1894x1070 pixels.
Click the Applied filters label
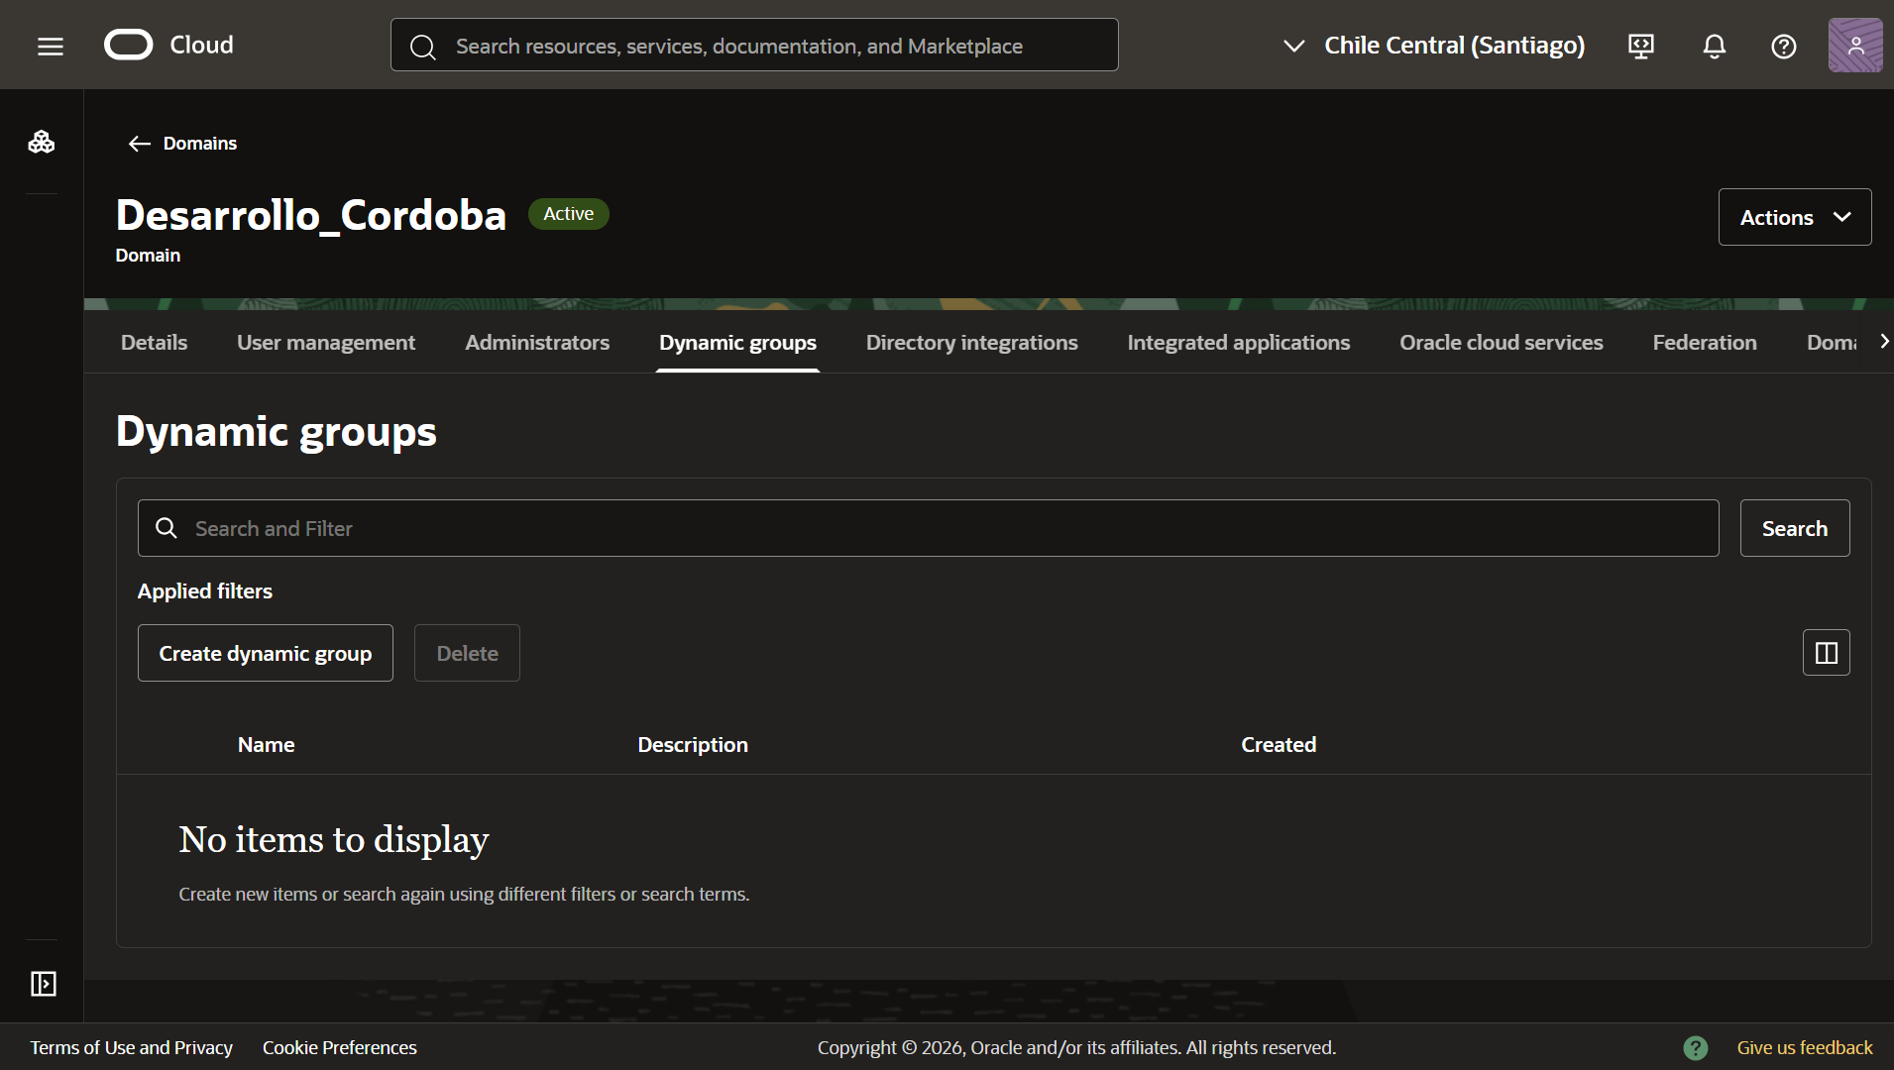pyautogui.click(x=205, y=591)
